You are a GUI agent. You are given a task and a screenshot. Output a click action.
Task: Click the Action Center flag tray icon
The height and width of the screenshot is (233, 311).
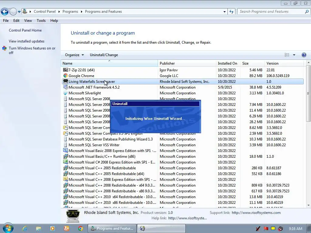(x=265, y=229)
